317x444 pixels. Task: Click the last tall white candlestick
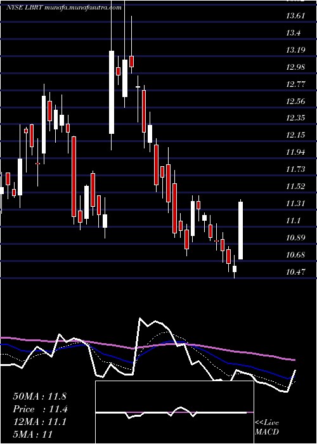tap(240, 230)
